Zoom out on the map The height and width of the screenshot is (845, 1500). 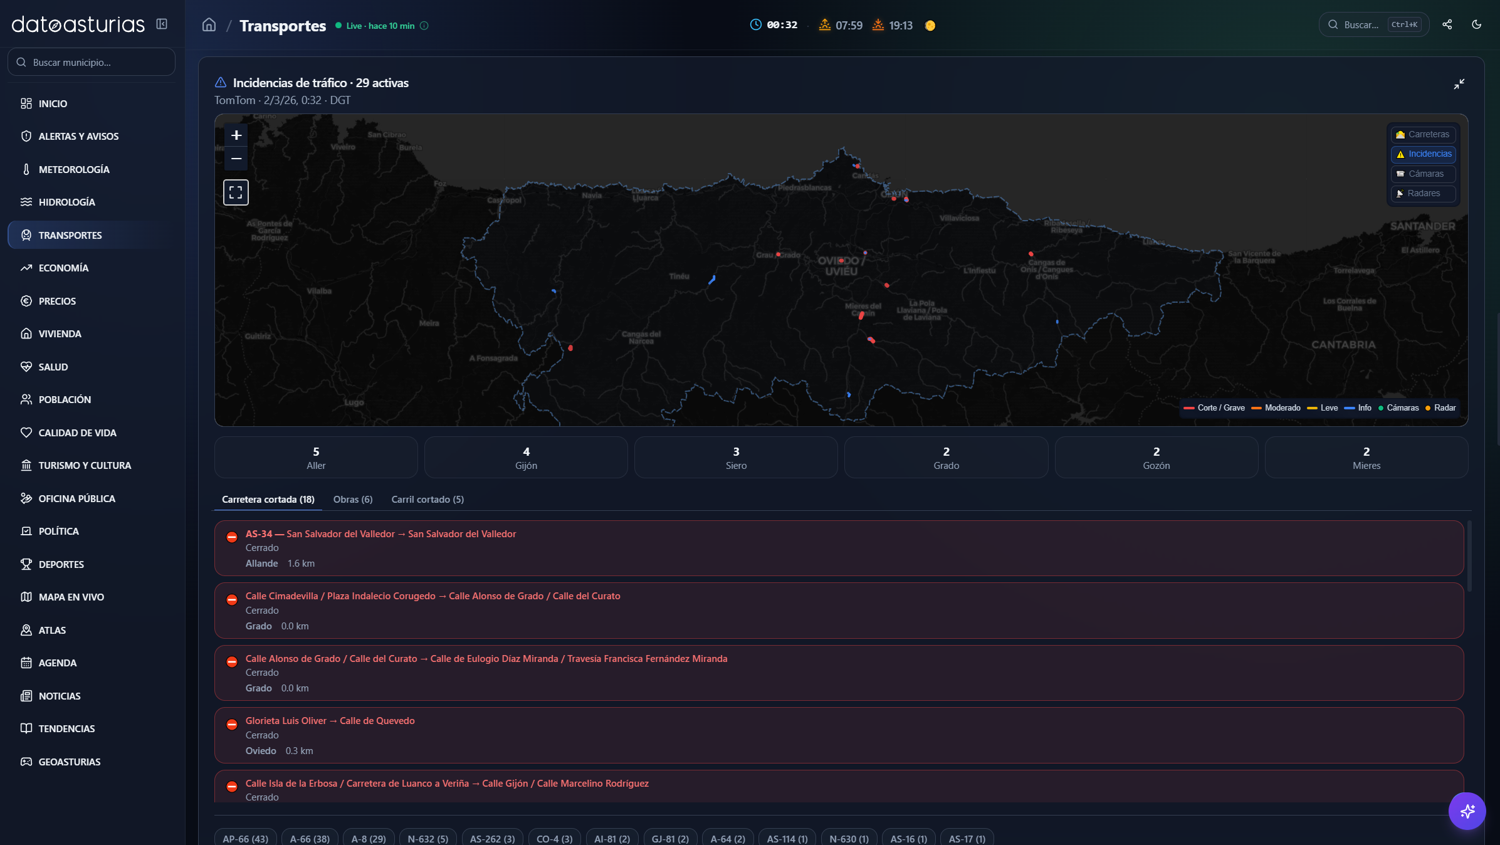pyautogui.click(x=236, y=159)
